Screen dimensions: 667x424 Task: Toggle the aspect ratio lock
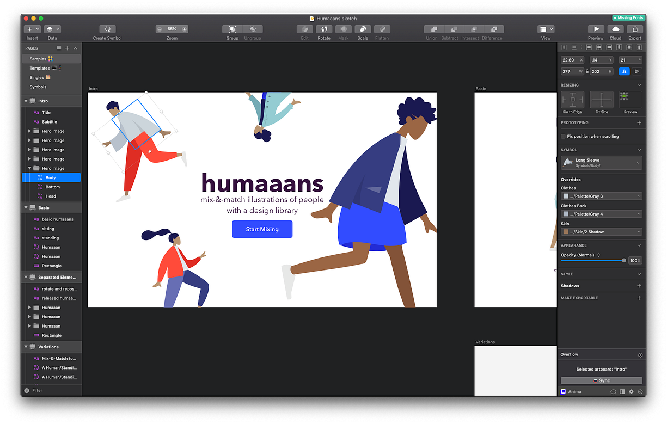tap(587, 71)
